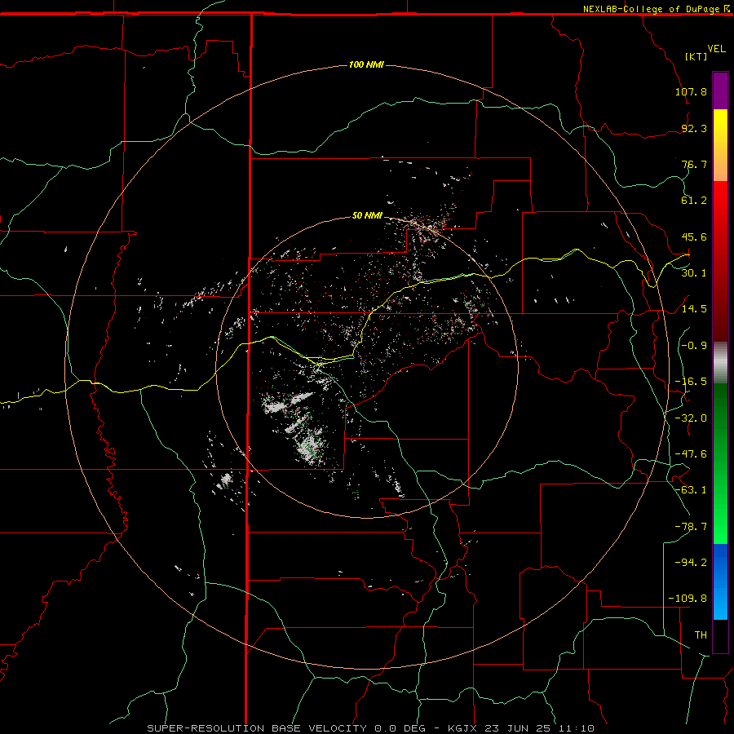Click the KGJX station identifier in caption
The width and height of the screenshot is (734, 734).
coord(462,728)
